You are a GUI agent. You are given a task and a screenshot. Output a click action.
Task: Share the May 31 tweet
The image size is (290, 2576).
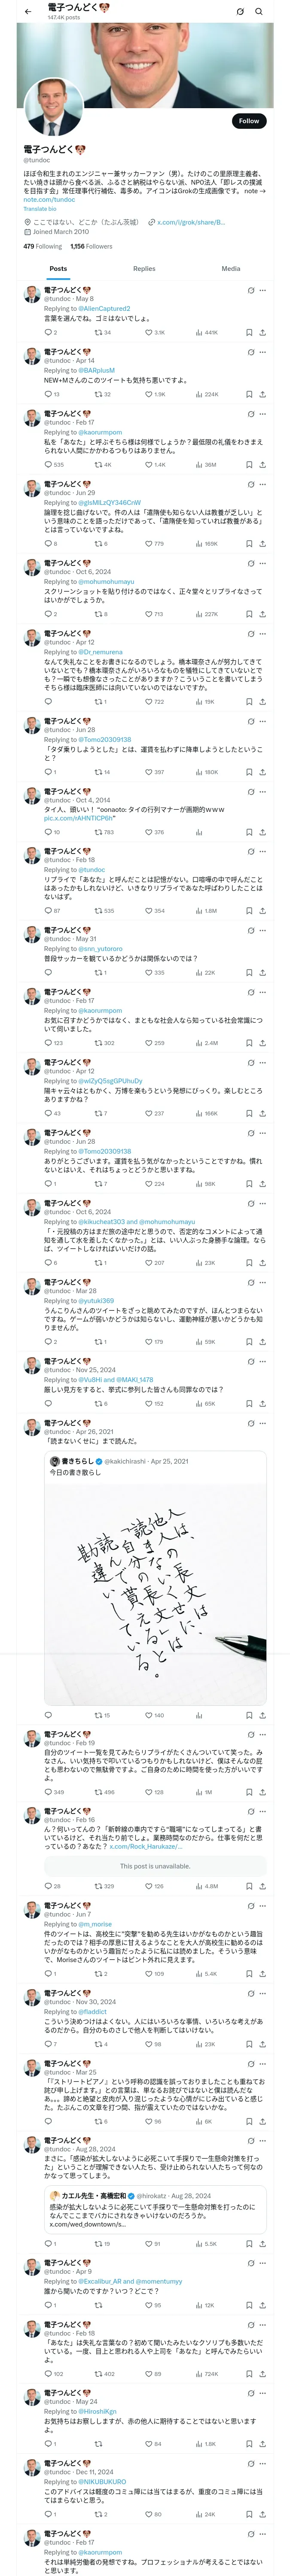(262, 973)
